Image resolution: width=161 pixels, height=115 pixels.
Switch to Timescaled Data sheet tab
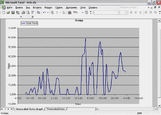[55, 109]
